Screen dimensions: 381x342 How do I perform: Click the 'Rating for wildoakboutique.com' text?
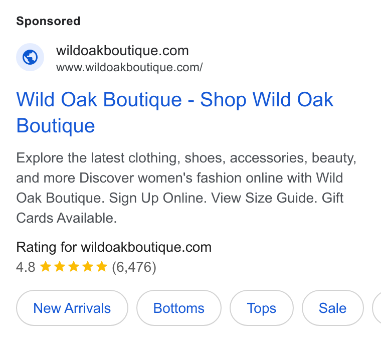click(x=114, y=247)
